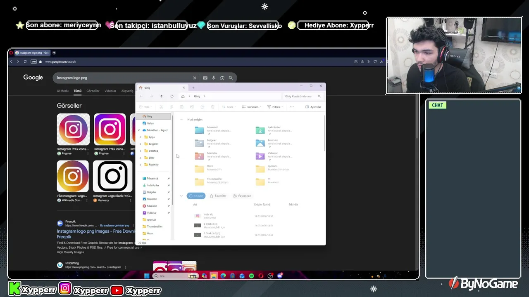Select the En son filter pill
This screenshot has height=297, width=529.
pyautogui.click(x=196, y=196)
